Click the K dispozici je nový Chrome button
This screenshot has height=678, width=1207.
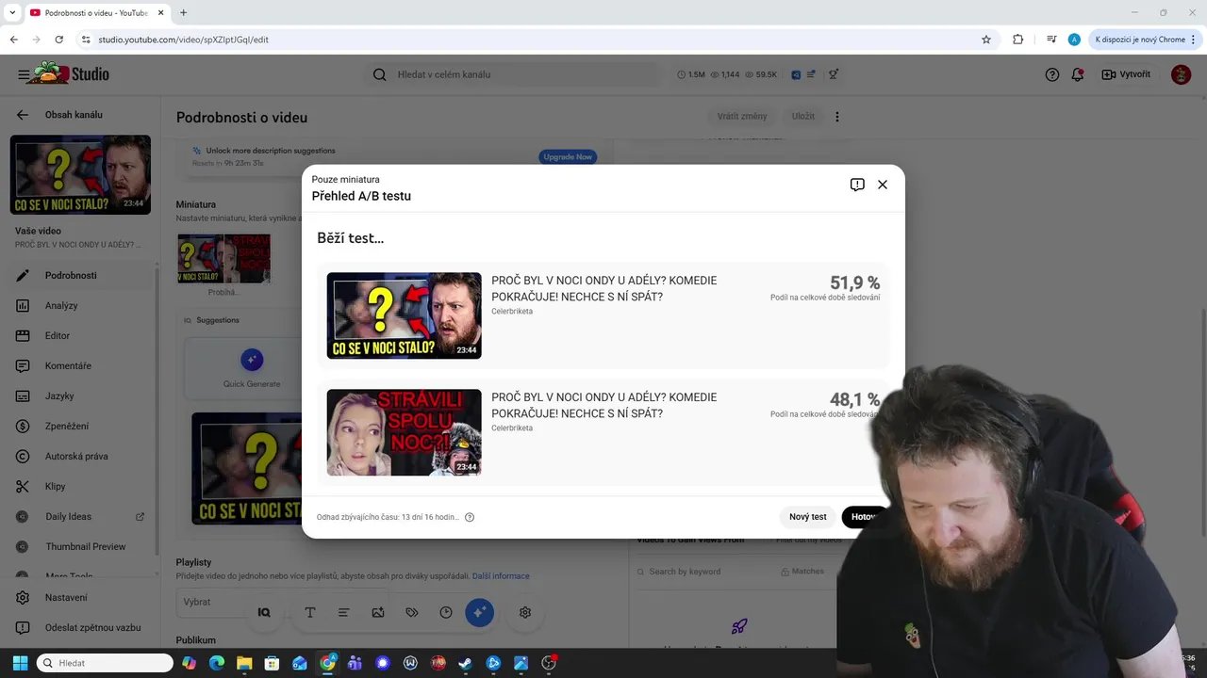pos(1146,40)
